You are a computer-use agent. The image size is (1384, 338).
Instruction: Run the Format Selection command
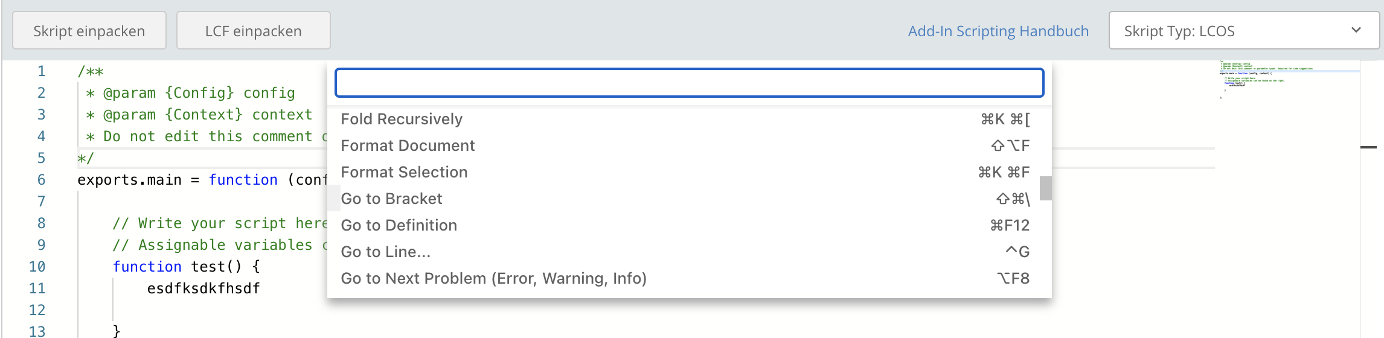[x=404, y=172]
